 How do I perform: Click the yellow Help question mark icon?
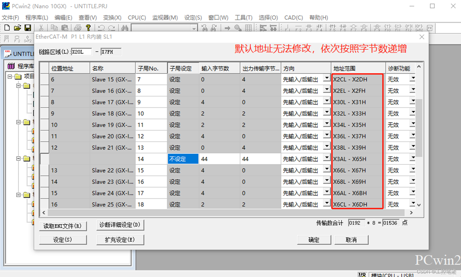(x=88, y=28)
